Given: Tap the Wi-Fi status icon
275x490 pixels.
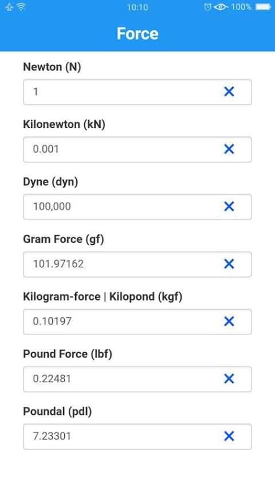Looking at the screenshot, I should pyautogui.click(x=21, y=7).
